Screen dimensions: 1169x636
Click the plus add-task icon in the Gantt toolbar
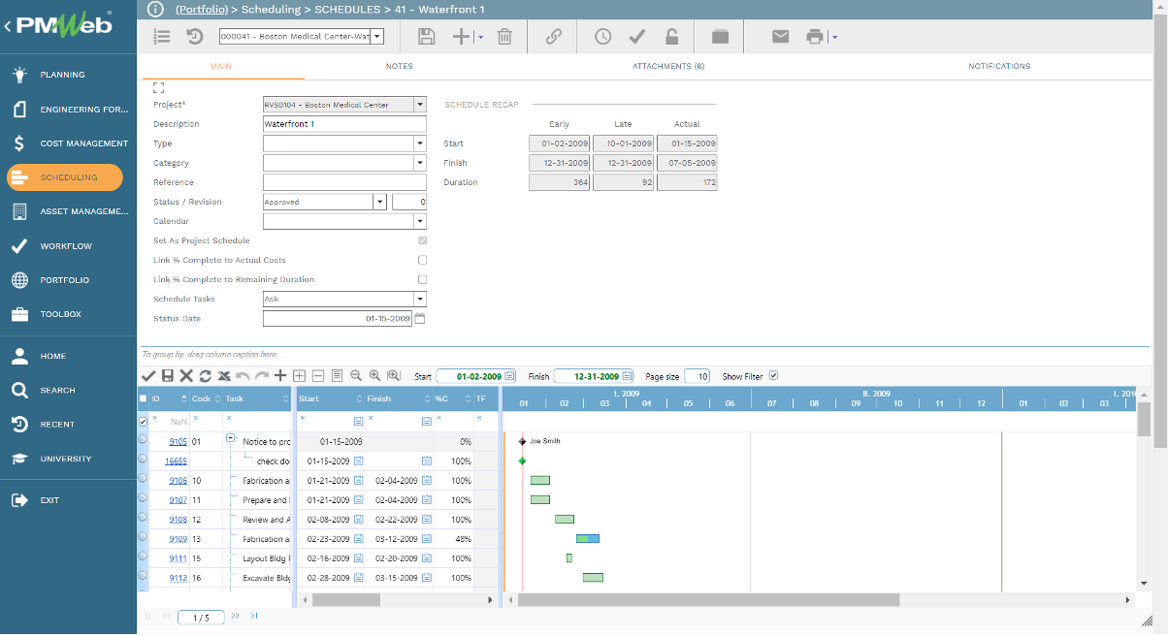pyautogui.click(x=280, y=376)
